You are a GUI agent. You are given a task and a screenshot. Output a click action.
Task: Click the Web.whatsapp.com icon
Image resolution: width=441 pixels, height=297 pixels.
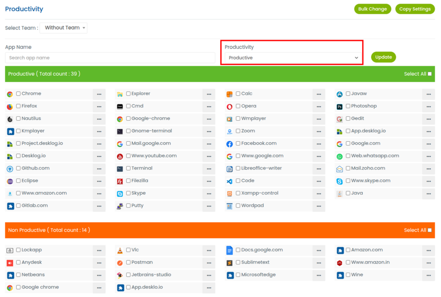(339, 156)
